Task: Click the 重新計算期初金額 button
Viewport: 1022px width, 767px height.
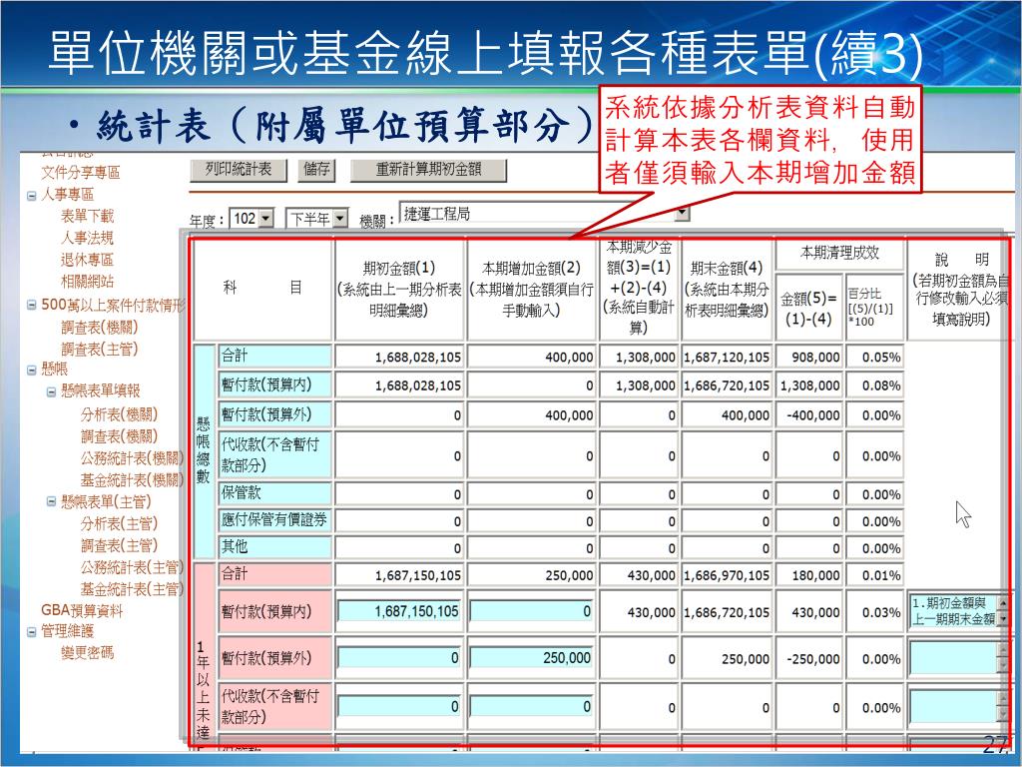Action: coord(428,170)
